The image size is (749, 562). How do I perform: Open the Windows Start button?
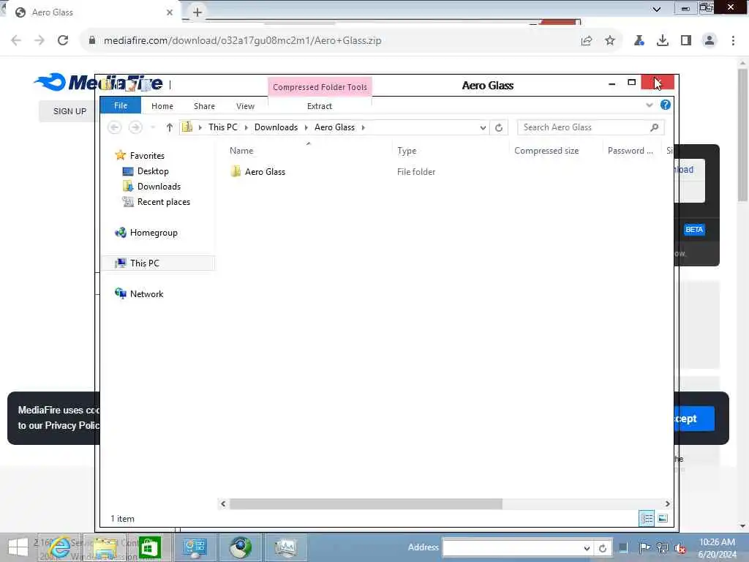point(18,547)
